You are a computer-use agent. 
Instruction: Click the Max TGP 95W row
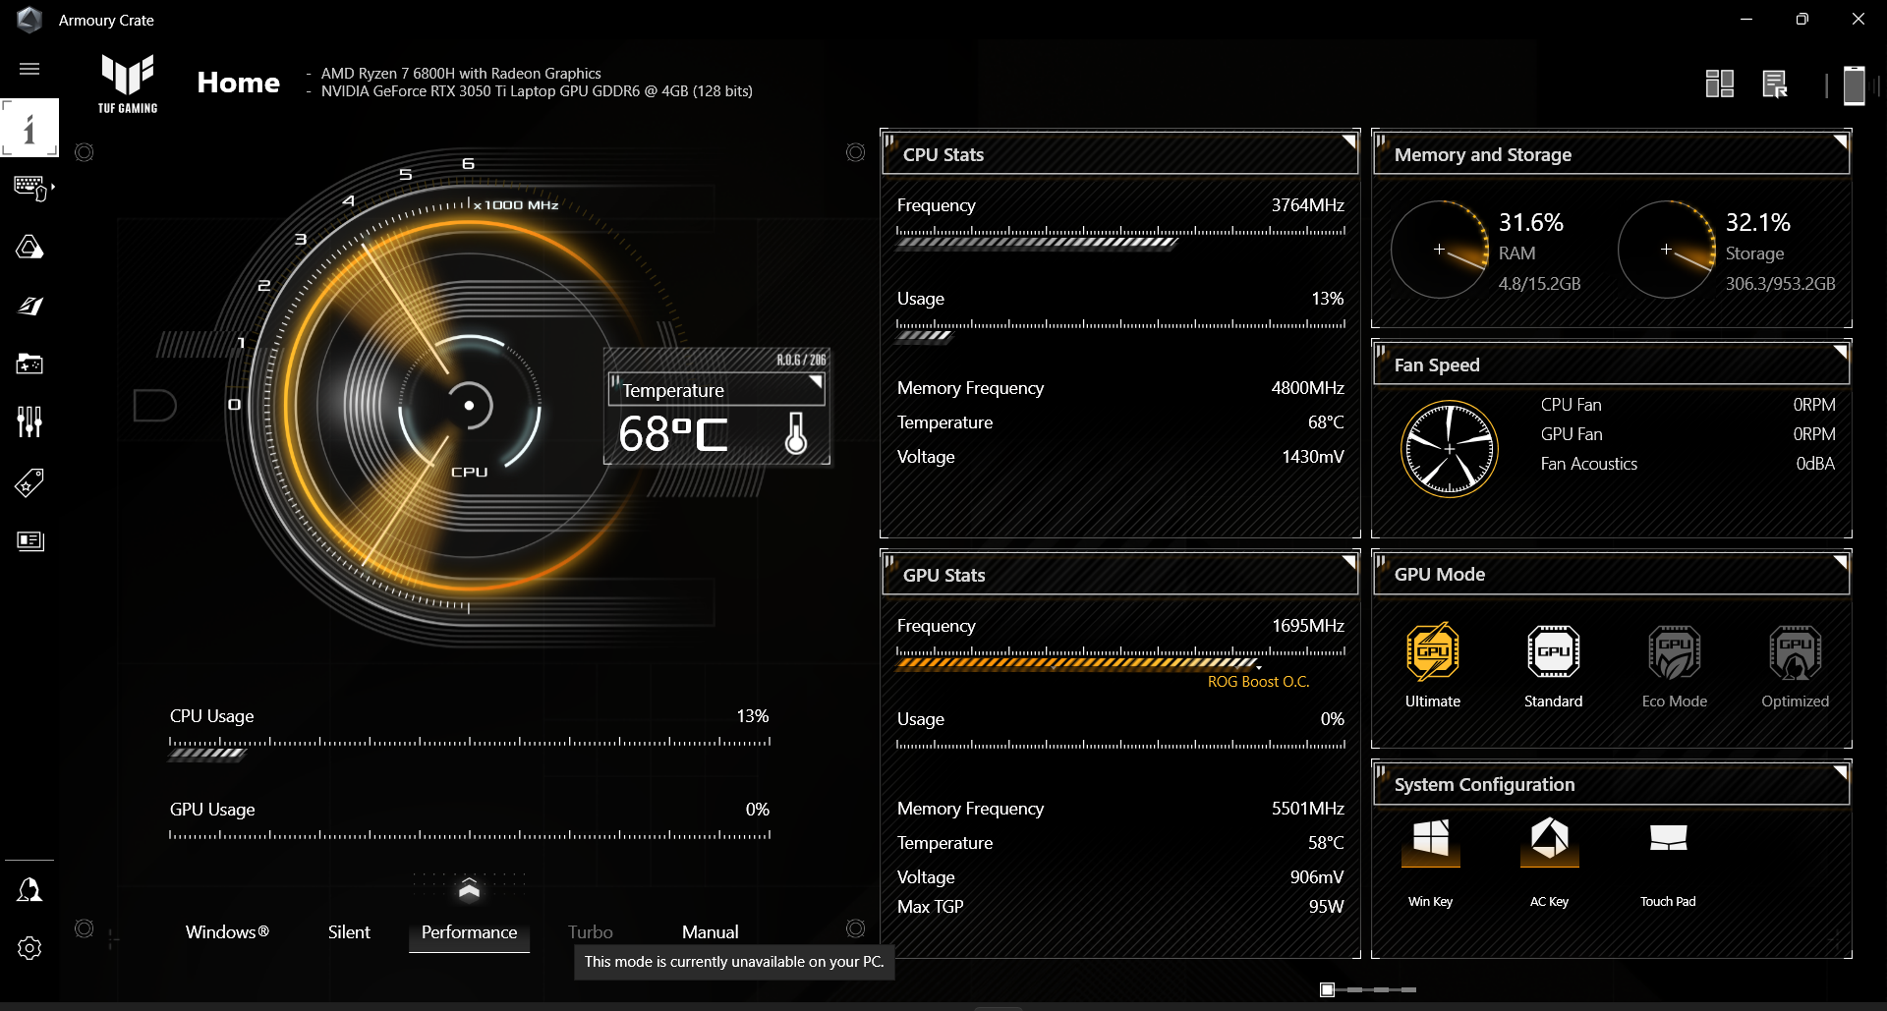[x=1120, y=907]
